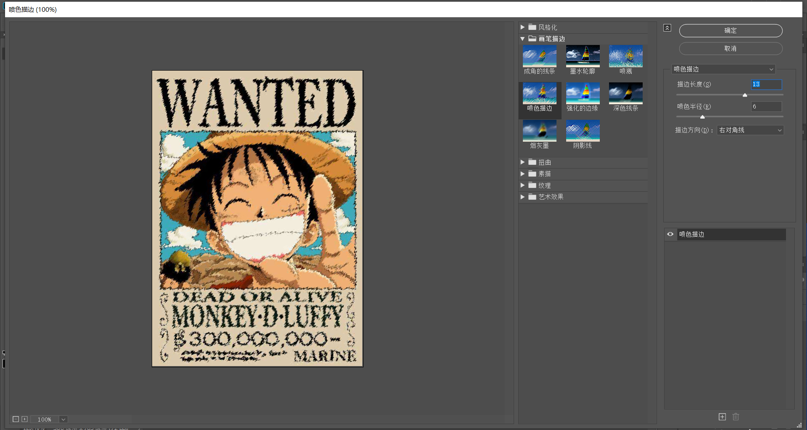The image size is (807, 430).
Task: Click the 喷色半径 slider handle
Action: click(x=702, y=117)
